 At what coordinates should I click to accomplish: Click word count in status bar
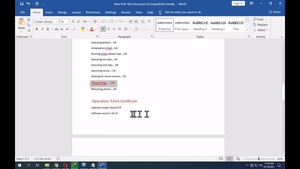[42, 159]
